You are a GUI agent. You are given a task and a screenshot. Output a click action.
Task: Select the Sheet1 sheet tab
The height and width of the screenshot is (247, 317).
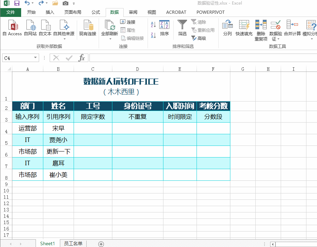click(x=48, y=243)
